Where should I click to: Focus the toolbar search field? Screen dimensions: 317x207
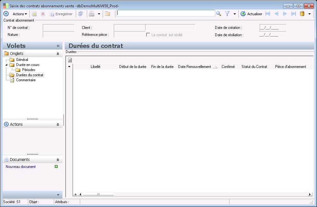(165, 13)
